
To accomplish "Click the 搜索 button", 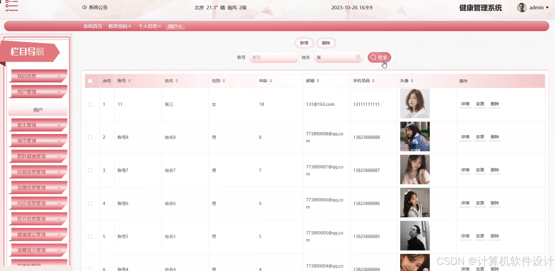I will pyautogui.click(x=379, y=57).
